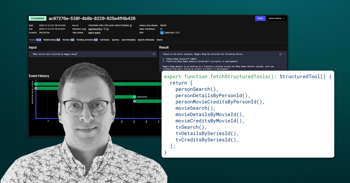Click the Reset button

click(260, 18)
